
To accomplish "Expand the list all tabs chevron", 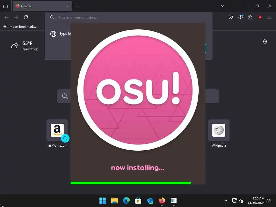I will pyautogui.click(x=222, y=6).
